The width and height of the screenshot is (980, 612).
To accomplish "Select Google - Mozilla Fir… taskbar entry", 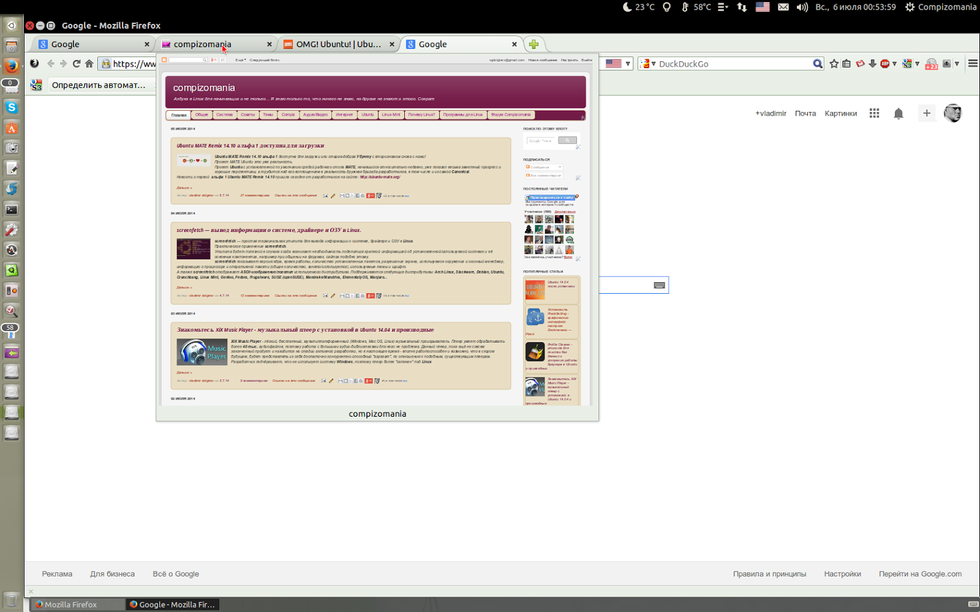I will coord(172,604).
